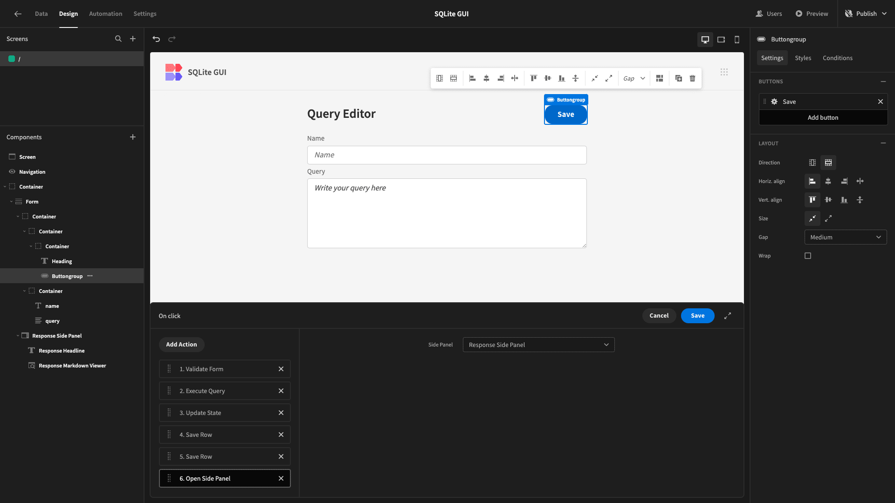This screenshot has height=503, width=895.
Task: Duplicate the Buttongroup component icon
Action: pos(679,78)
